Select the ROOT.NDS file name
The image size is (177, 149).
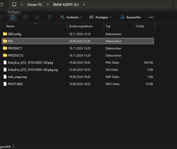[x=15, y=84]
